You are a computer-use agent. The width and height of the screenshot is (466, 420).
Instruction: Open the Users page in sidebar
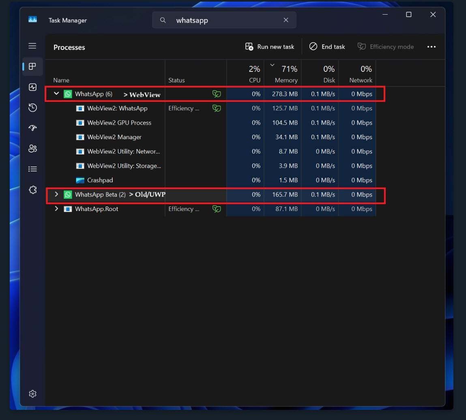[x=32, y=149]
